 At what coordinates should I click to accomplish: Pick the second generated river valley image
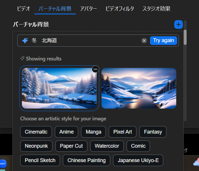click(139, 88)
